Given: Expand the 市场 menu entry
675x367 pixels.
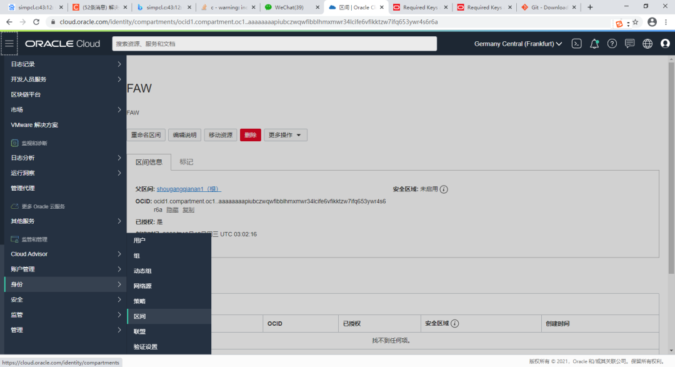Looking at the screenshot, I should (65, 110).
